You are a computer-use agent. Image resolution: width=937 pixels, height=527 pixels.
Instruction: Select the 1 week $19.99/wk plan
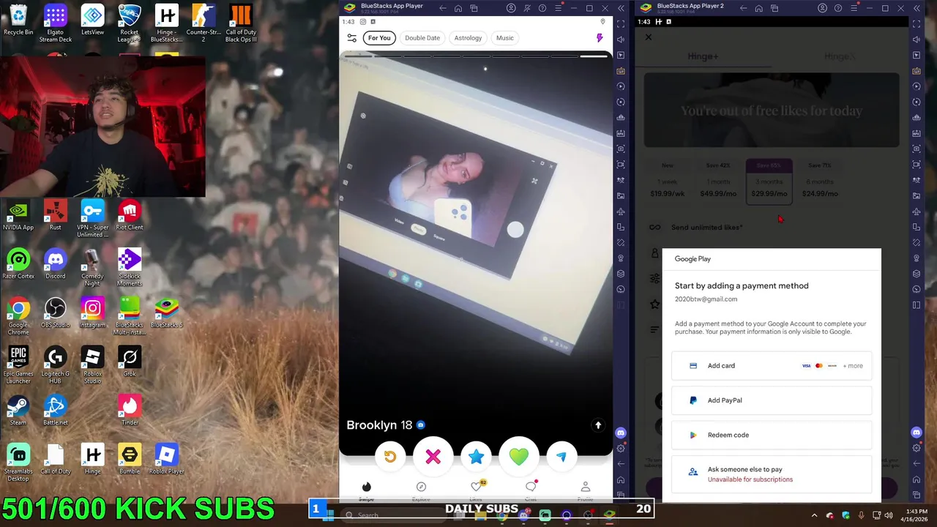668,181
